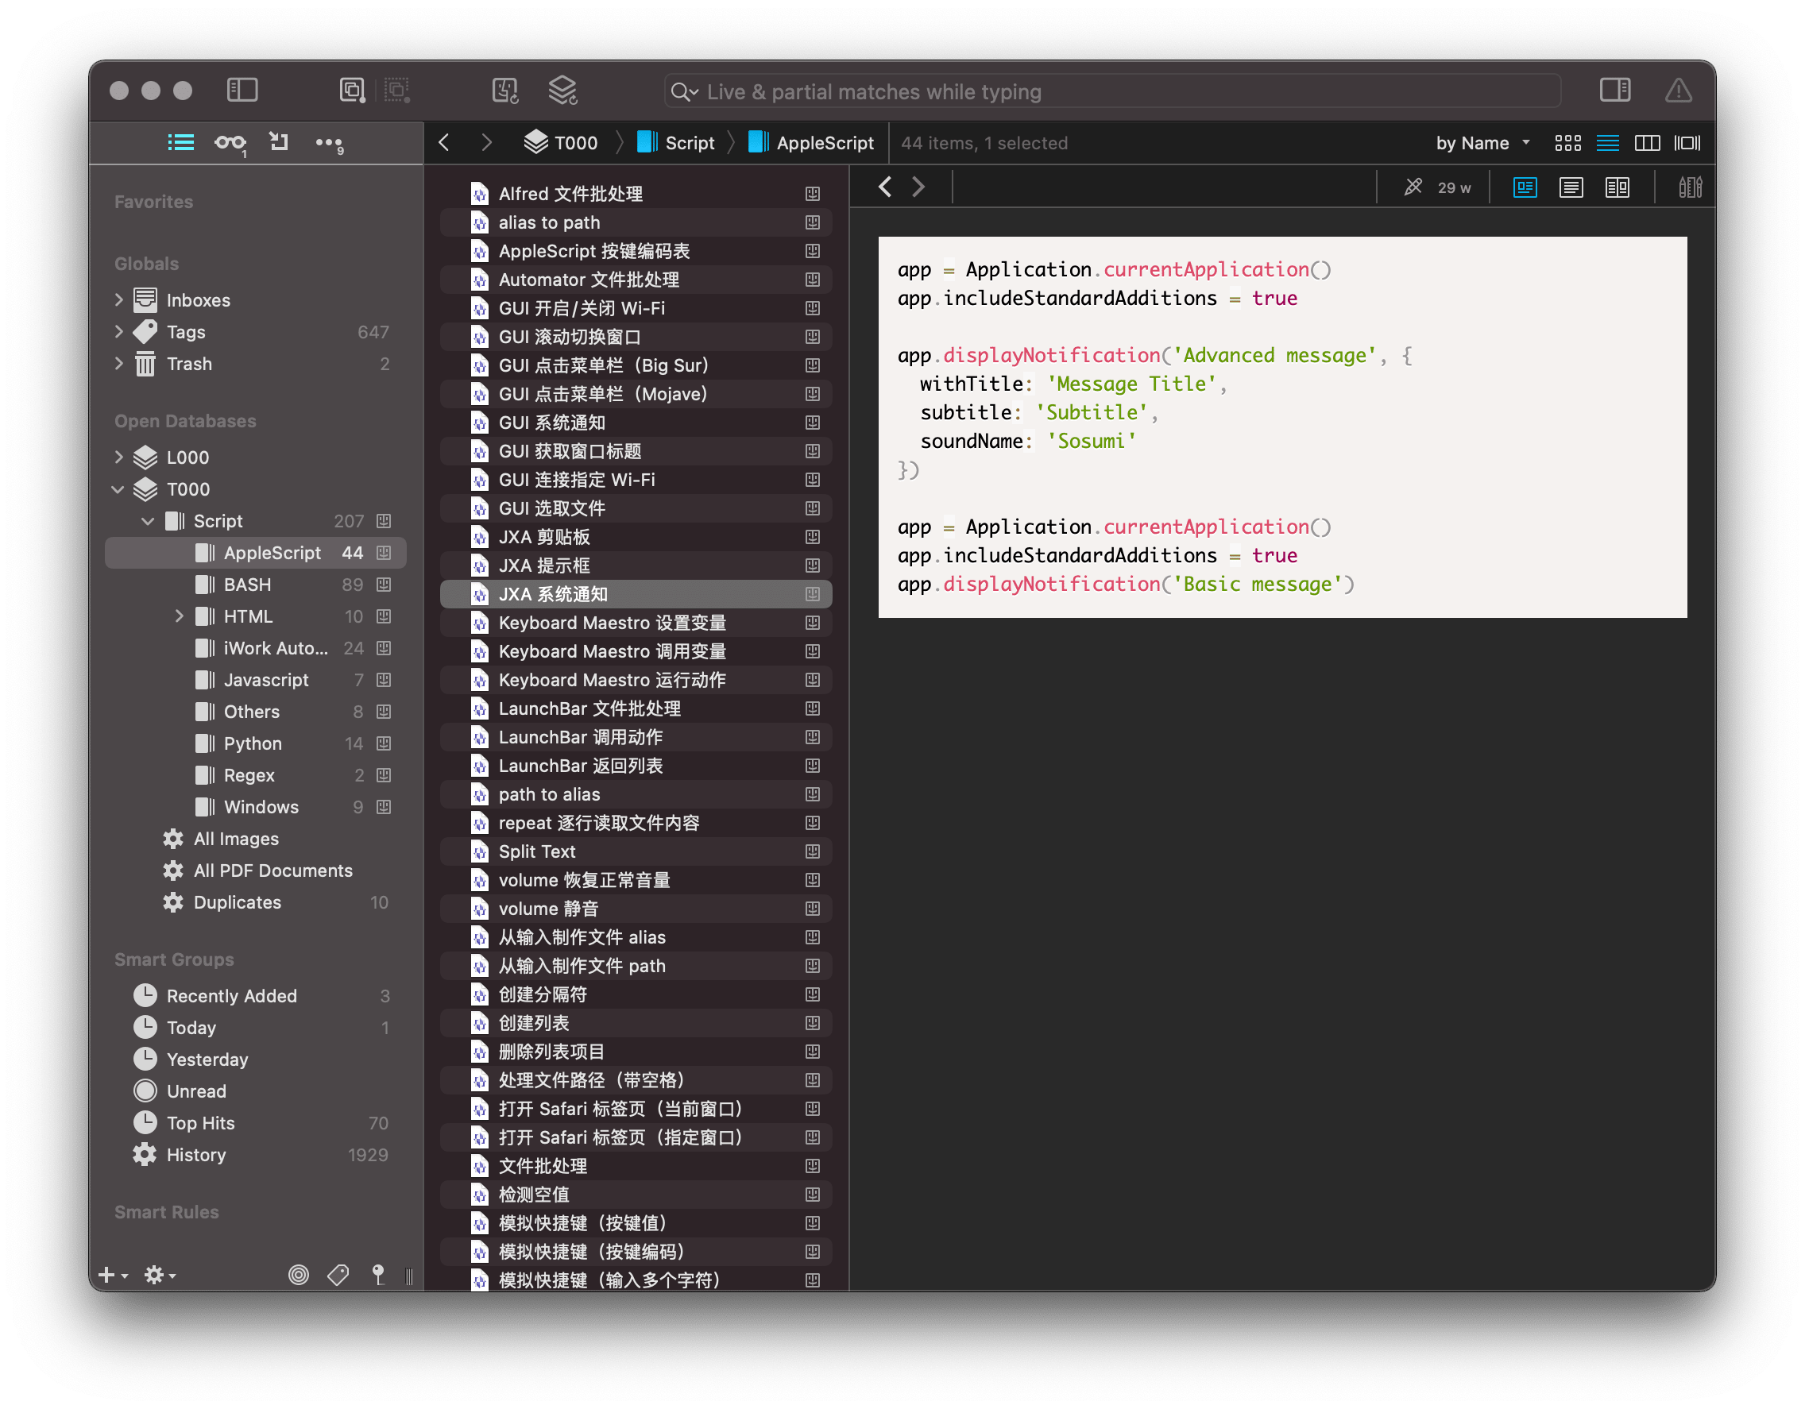The height and width of the screenshot is (1409, 1805).
Task: Select the 'volume 静音' document
Action: pos(636,908)
